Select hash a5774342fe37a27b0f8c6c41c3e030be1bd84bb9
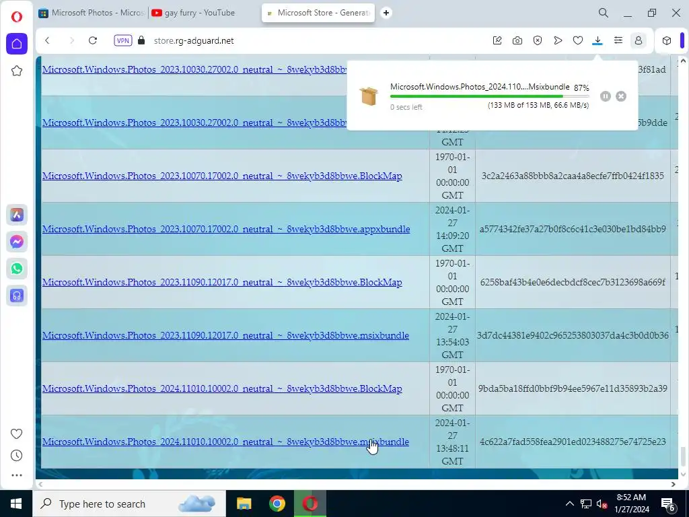The height and width of the screenshot is (517, 689). coord(573,229)
